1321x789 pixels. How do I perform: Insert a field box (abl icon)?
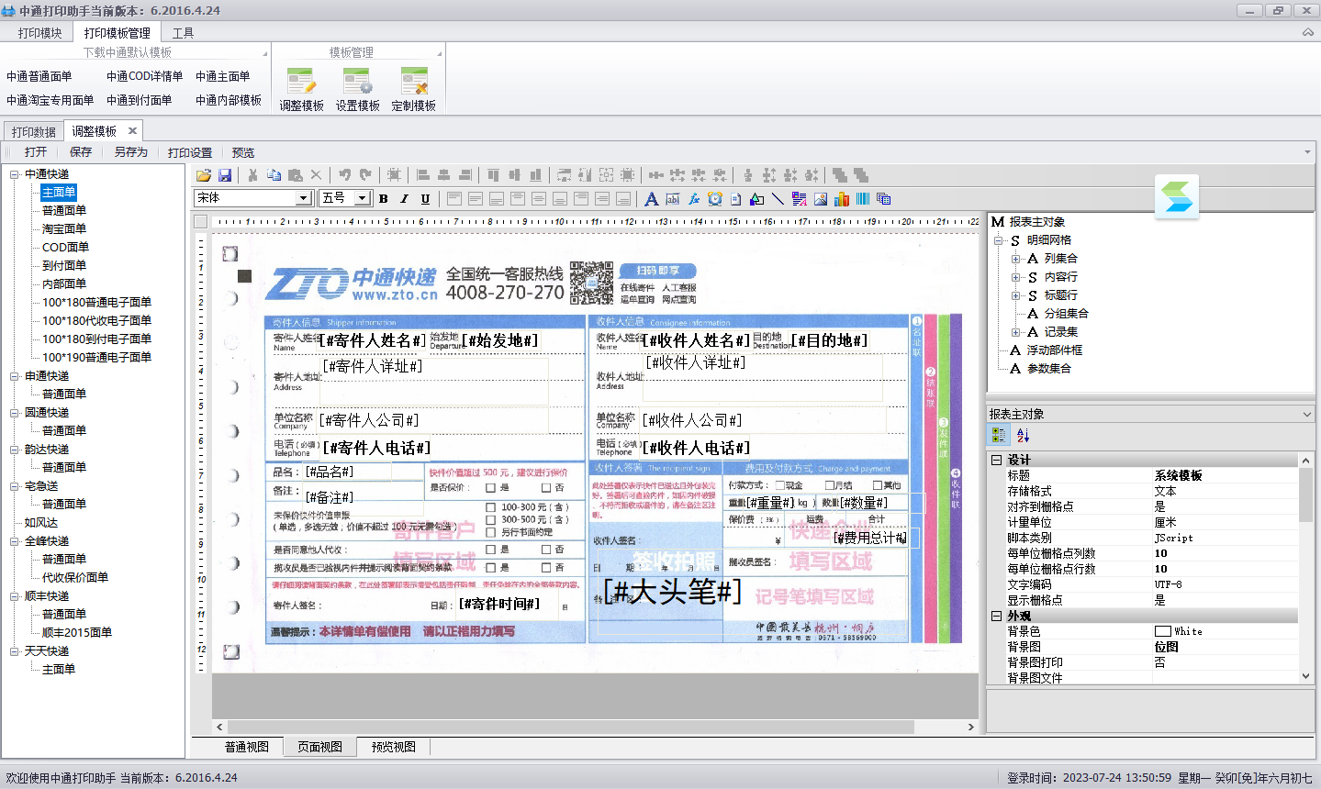[672, 198]
